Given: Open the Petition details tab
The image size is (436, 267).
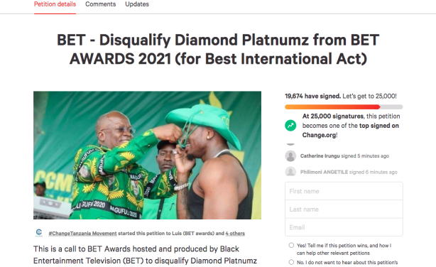Looking at the screenshot, I should [x=55, y=4].
